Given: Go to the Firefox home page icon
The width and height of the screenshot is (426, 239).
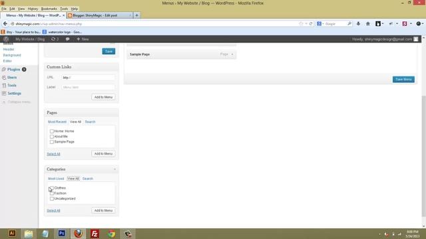Looking at the screenshot, I should (368, 24).
